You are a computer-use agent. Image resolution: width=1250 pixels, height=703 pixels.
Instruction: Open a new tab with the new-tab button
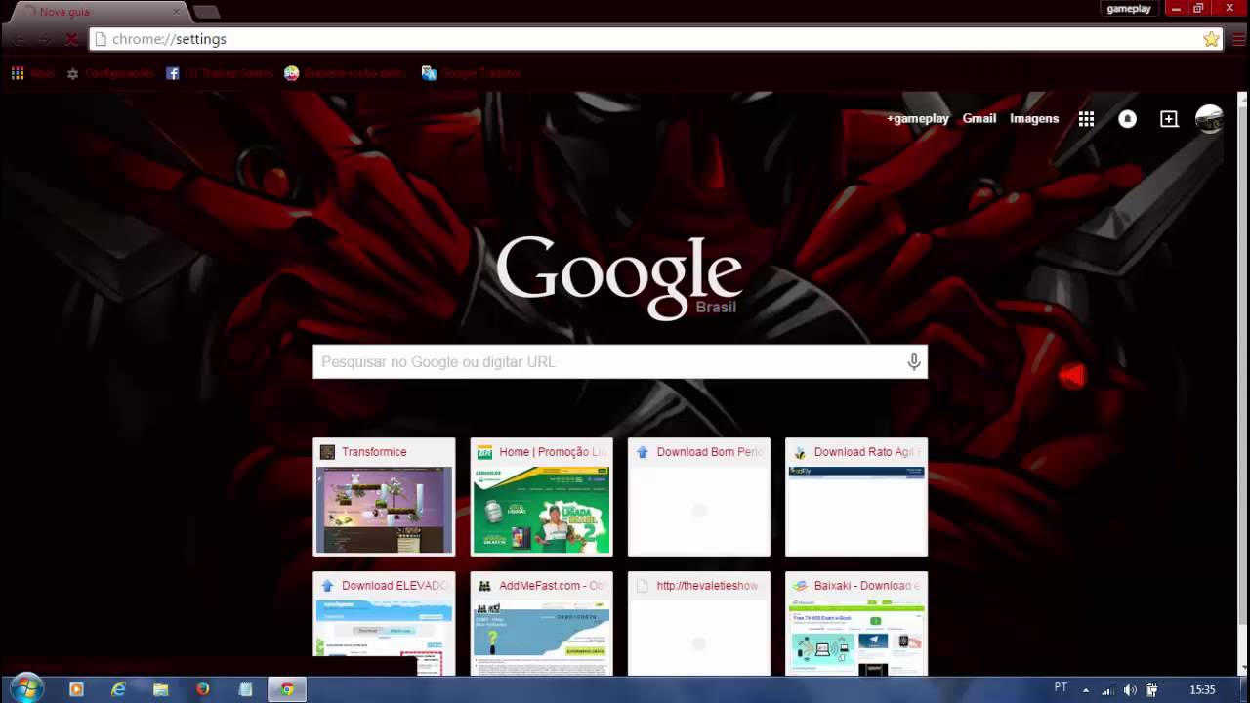206,12
